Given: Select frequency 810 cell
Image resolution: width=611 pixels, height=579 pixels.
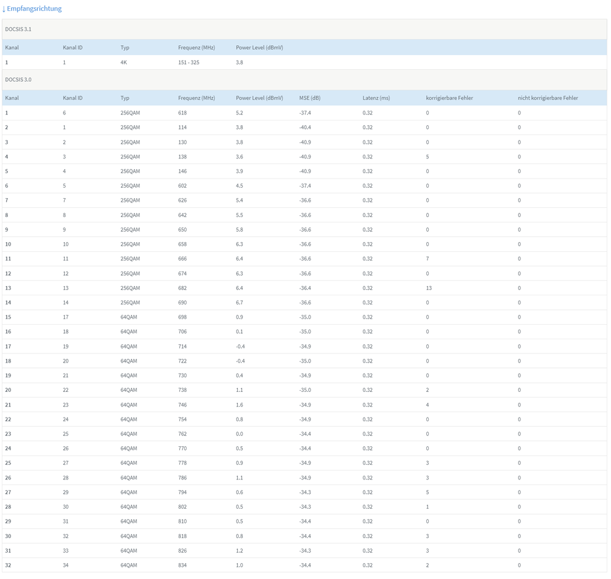Looking at the screenshot, I should click(x=182, y=522).
